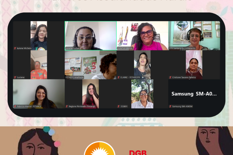Select the video of participant 353891

tap(142, 94)
